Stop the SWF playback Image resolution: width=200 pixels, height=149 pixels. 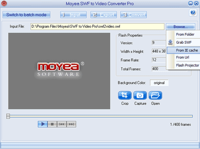[x=52, y=124]
